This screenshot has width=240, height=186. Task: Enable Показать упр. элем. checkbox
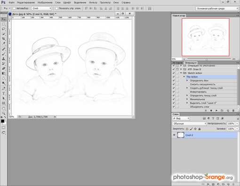[56, 8]
